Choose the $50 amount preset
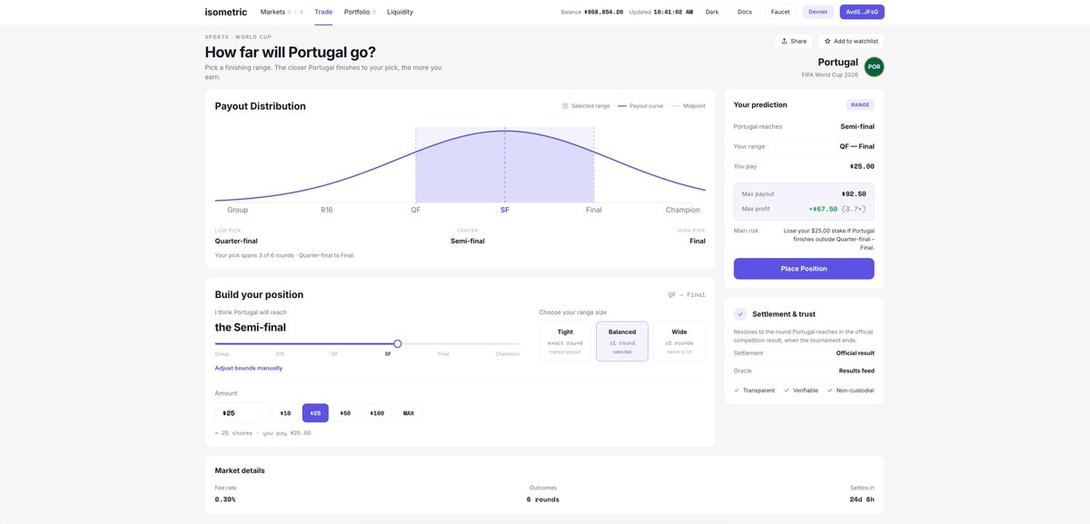The image size is (1090, 524). coord(345,413)
